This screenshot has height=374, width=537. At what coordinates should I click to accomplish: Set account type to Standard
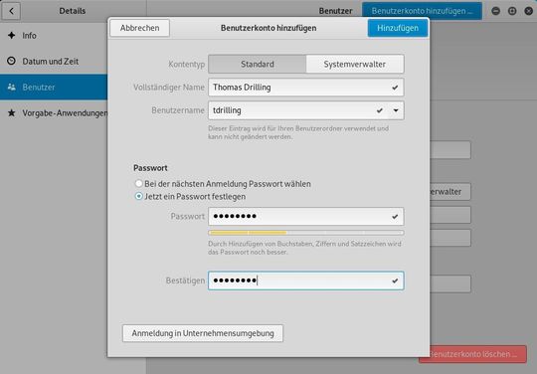[258, 64]
